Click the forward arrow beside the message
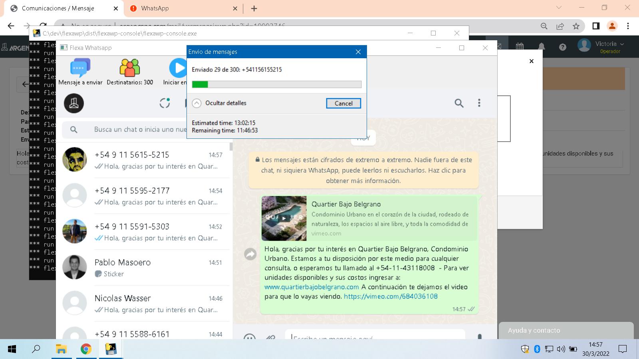 coord(250,254)
